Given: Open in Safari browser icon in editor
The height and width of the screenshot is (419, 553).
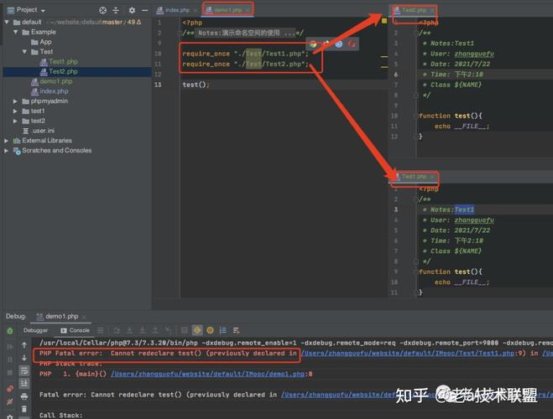Looking at the screenshot, I should tap(338, 44).
